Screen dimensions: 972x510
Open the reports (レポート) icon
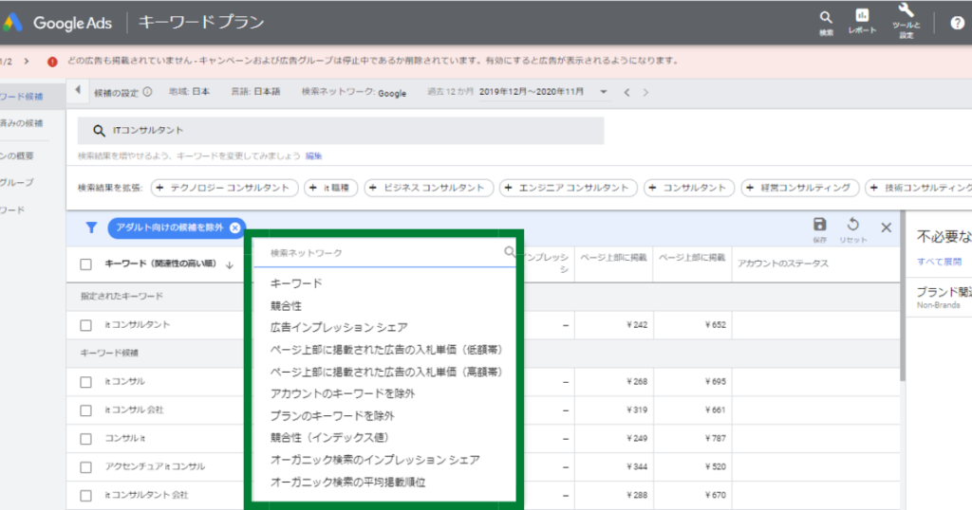(x=862, y=15)
